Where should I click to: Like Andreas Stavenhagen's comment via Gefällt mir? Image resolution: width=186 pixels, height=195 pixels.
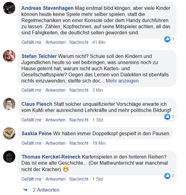coord(32,42)
